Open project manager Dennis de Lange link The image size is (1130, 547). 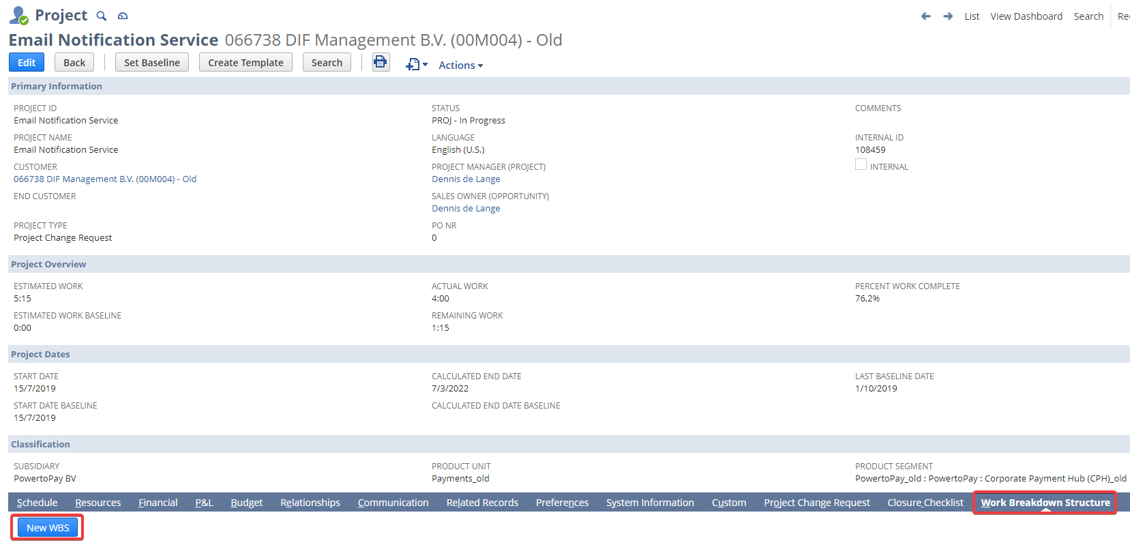[x=466, y=179]
